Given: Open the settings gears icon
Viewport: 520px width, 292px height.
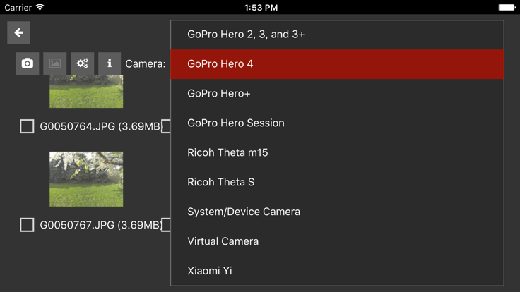Looking at the screenshot, I should pos(82,63).
